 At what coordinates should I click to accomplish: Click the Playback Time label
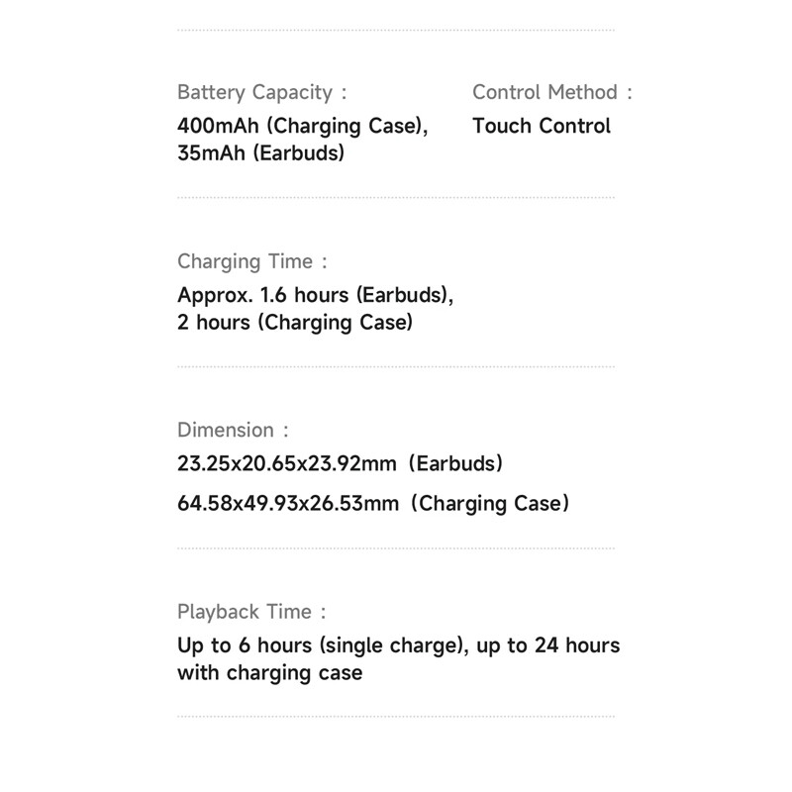pos(250,612)
